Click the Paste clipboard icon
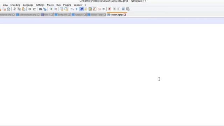224x126 pixels. pos(24,9)
